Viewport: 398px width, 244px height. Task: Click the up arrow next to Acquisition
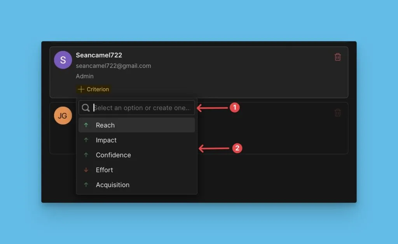pos(86,185)
